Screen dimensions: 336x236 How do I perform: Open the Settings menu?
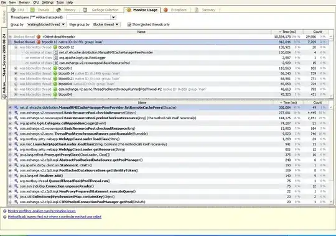click(47, 2)
